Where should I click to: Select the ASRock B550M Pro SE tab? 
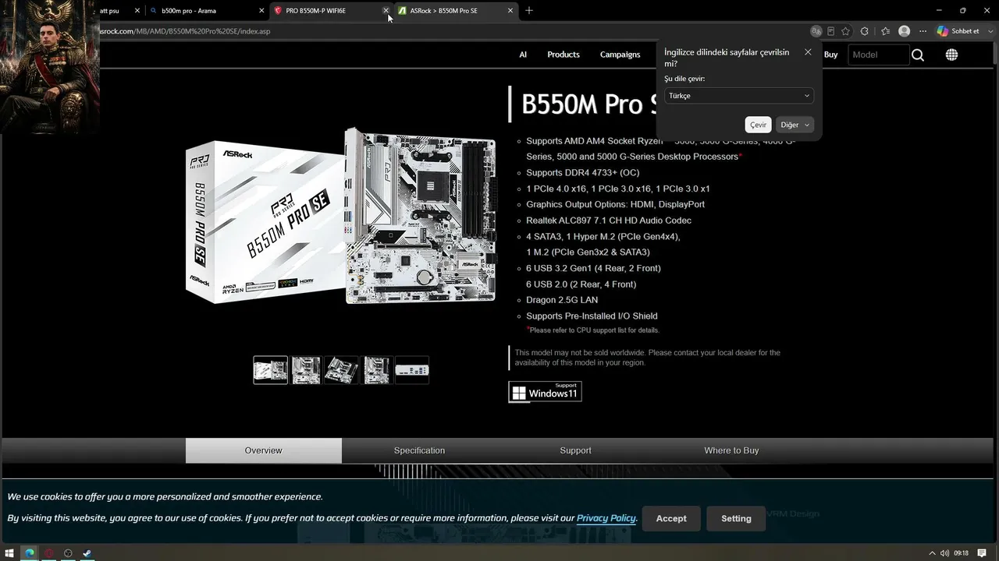(456, 11)
